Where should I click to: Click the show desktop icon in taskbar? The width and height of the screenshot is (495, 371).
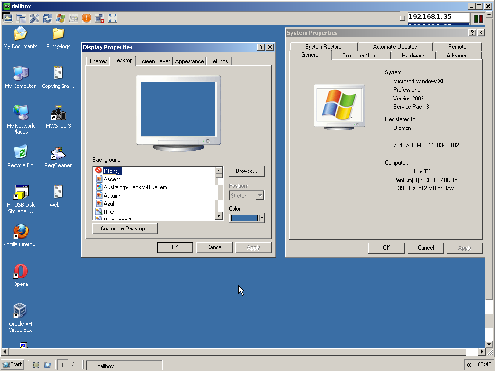[36, 365]
